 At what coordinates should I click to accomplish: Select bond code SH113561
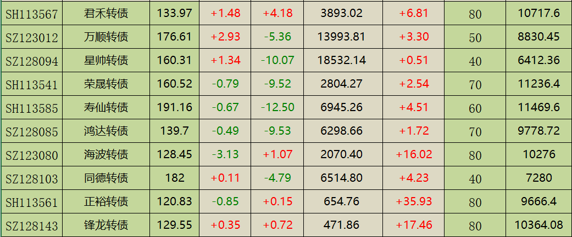tap(31, 202)
